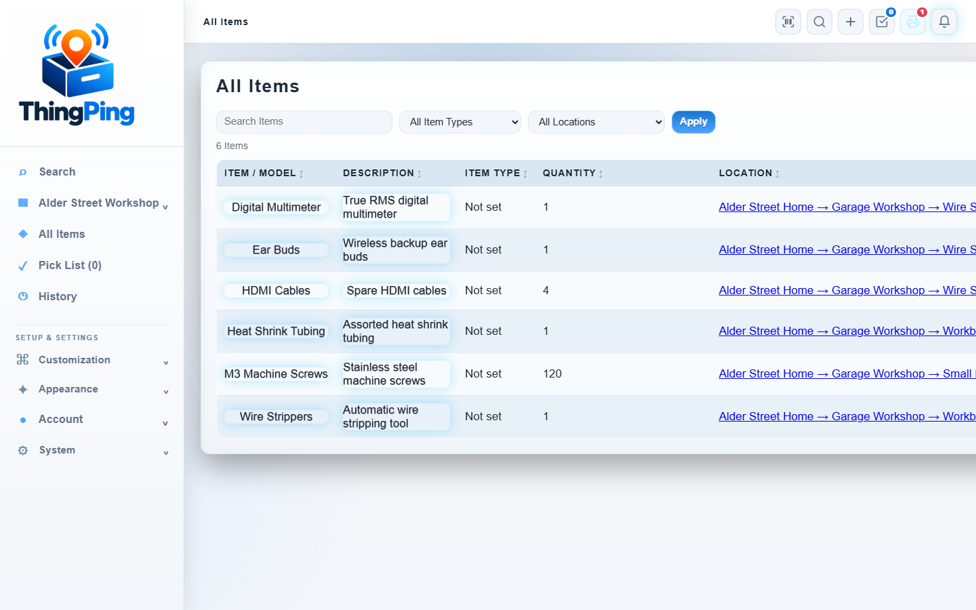The width and height of the screenshot is (976, 610).
Task: Sort by Item / Model column arrows
Action: (x=302, y=174)
